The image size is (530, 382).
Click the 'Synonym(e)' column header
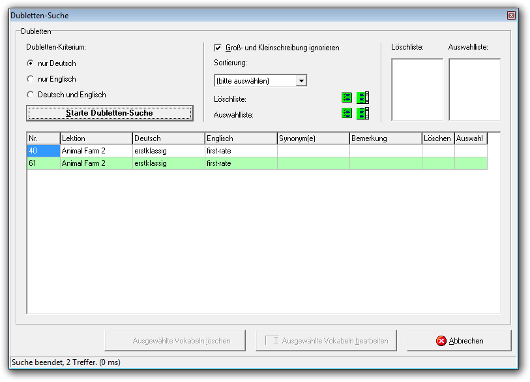pos(313,138)
